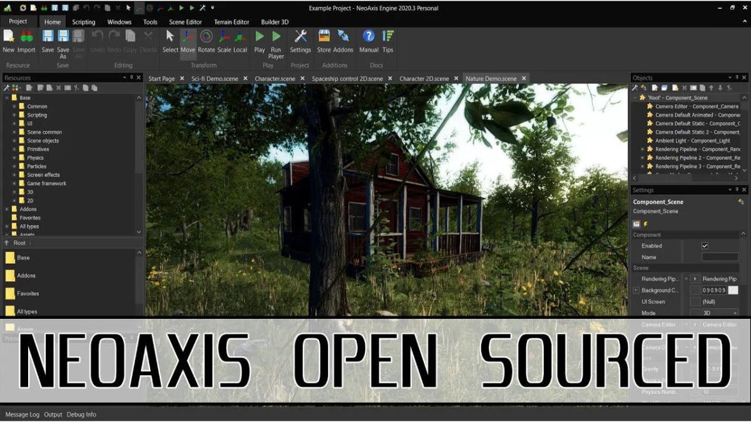Viewport: 751px width, 422px height.
Task: Expand Rendering Pipeline 2 in Objects
Action: [642, 158]
